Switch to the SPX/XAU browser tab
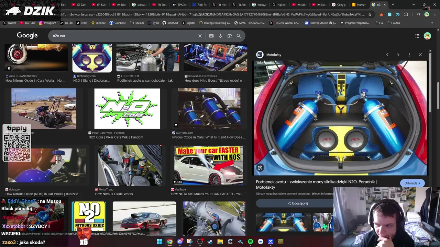 click(x=179, y=5)
